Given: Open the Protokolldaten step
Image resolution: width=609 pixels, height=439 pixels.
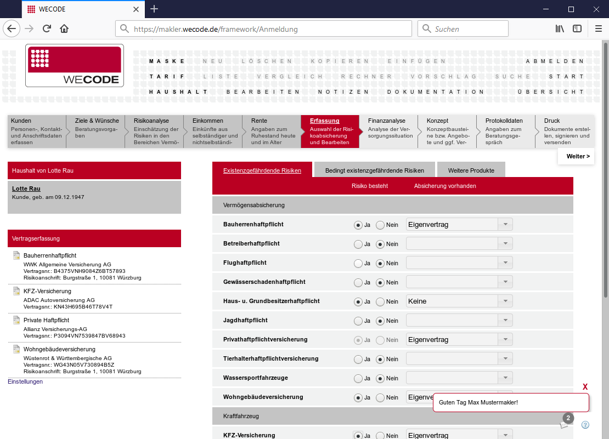Looking at the screenshot, I should pos(506,132).
